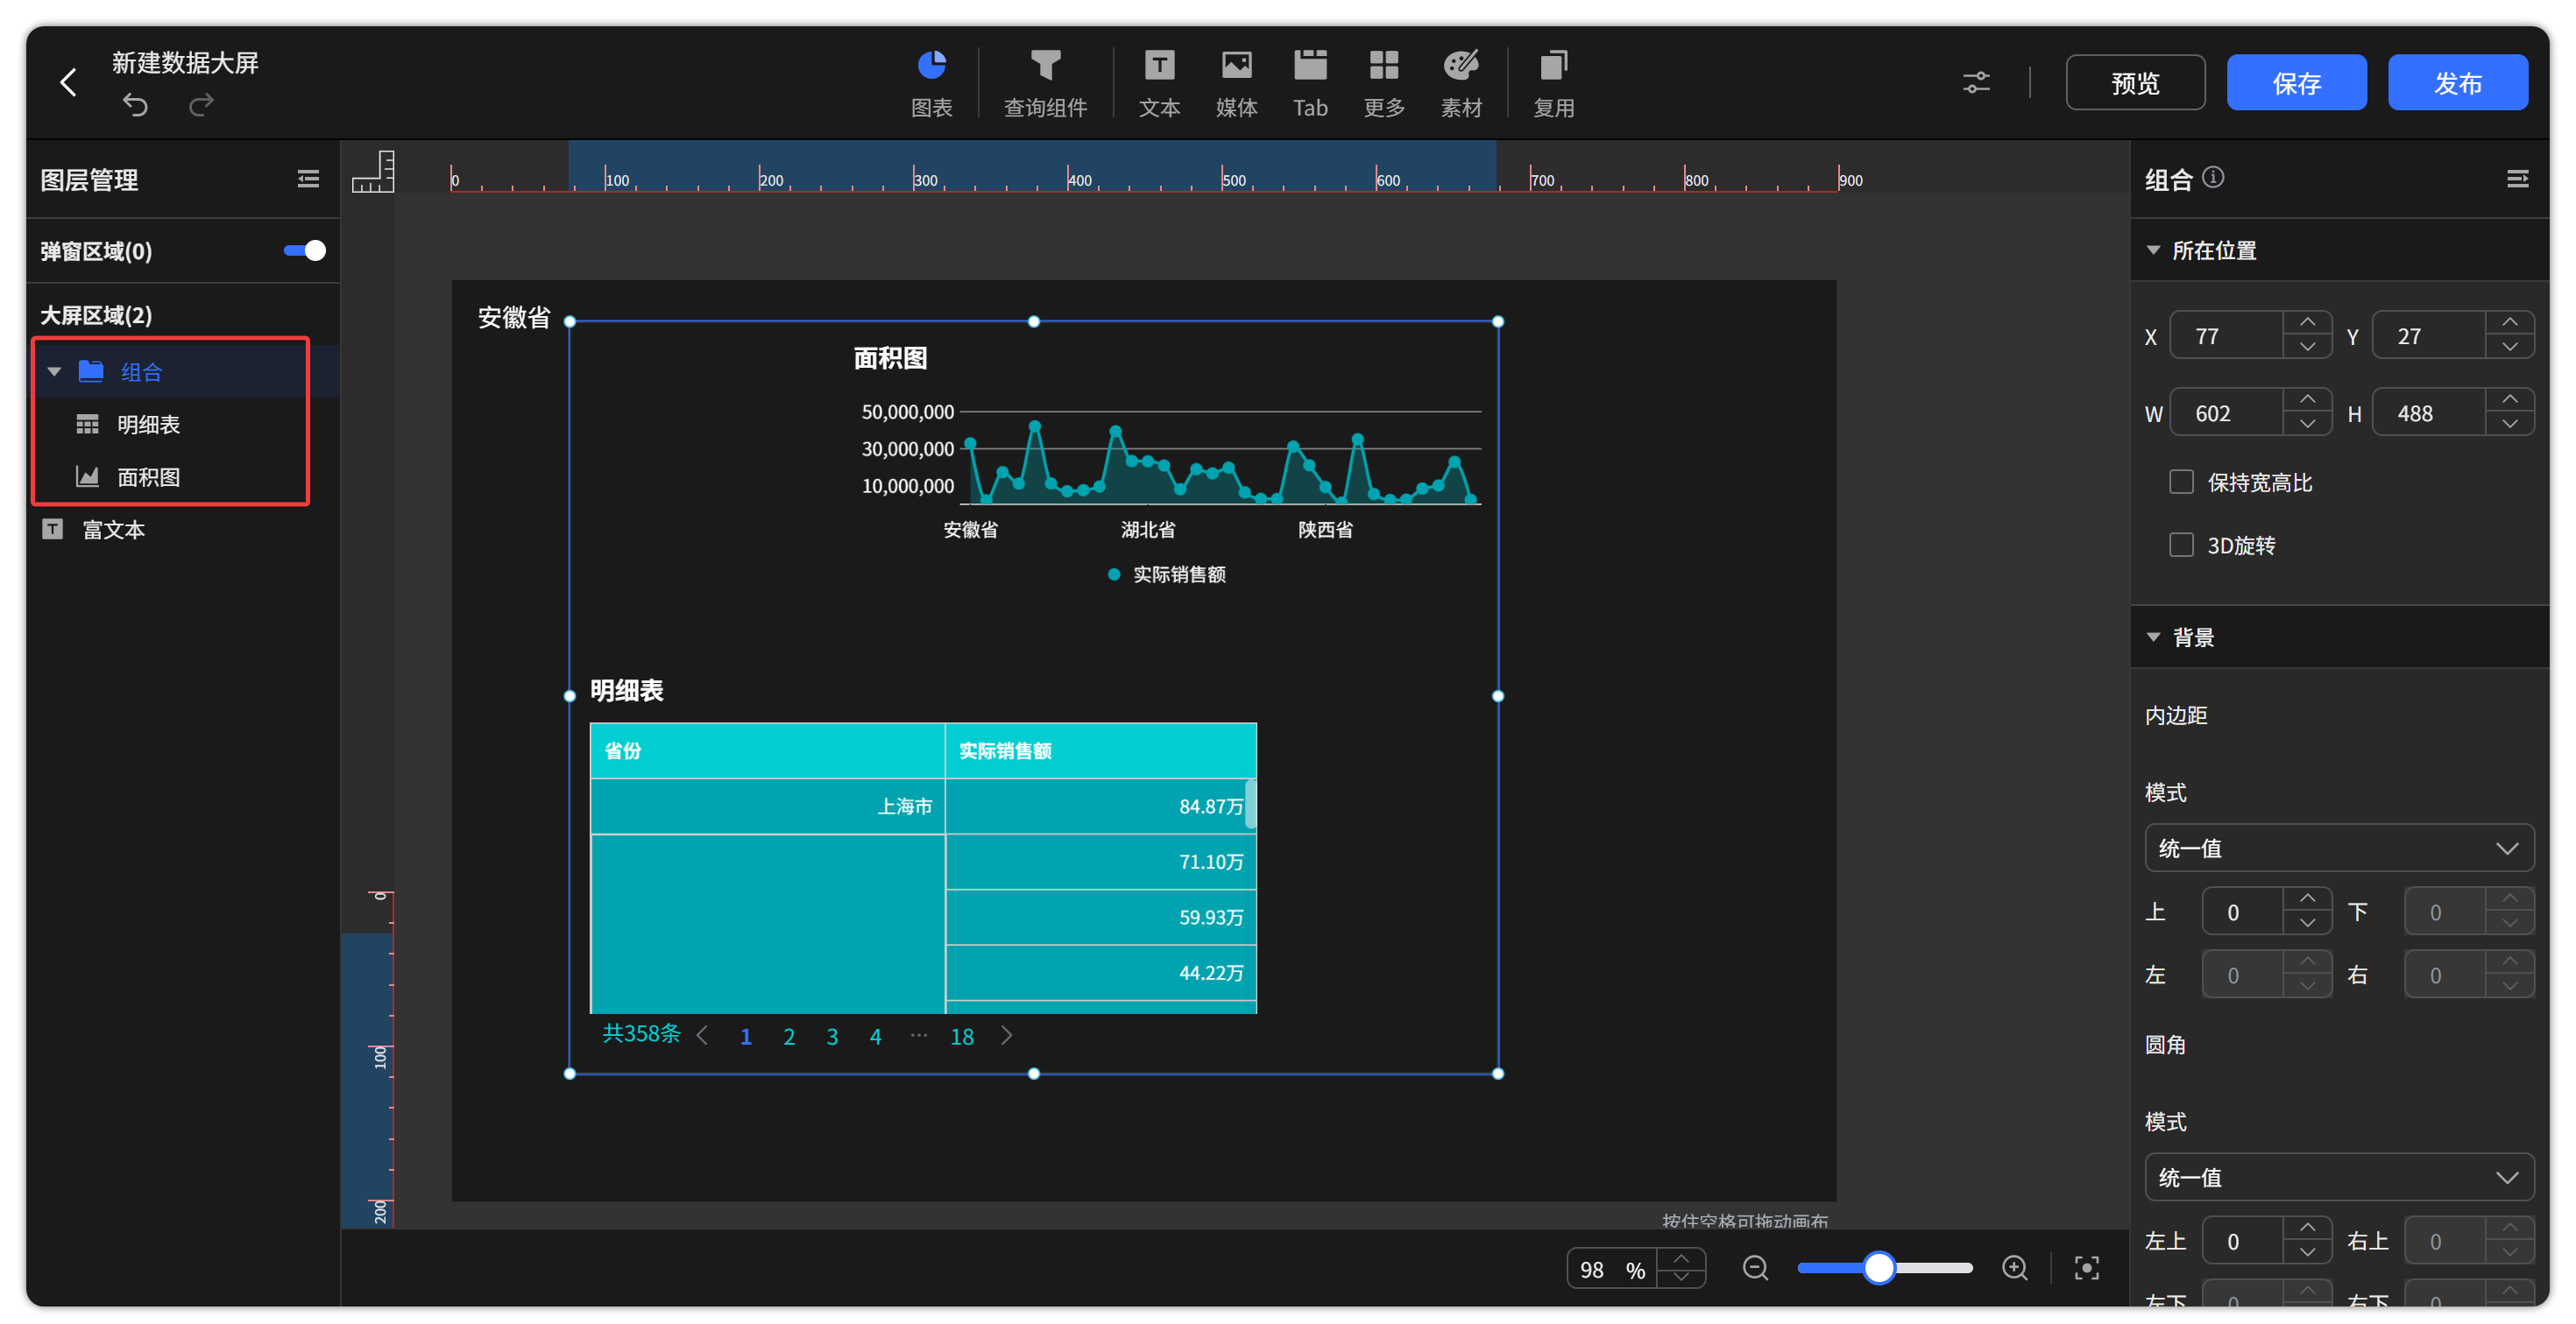The width and height of the screenshot is (2576, 1324).
Task: Click the H height input field
Action: pyautogui.click(x=2429, y=412)
